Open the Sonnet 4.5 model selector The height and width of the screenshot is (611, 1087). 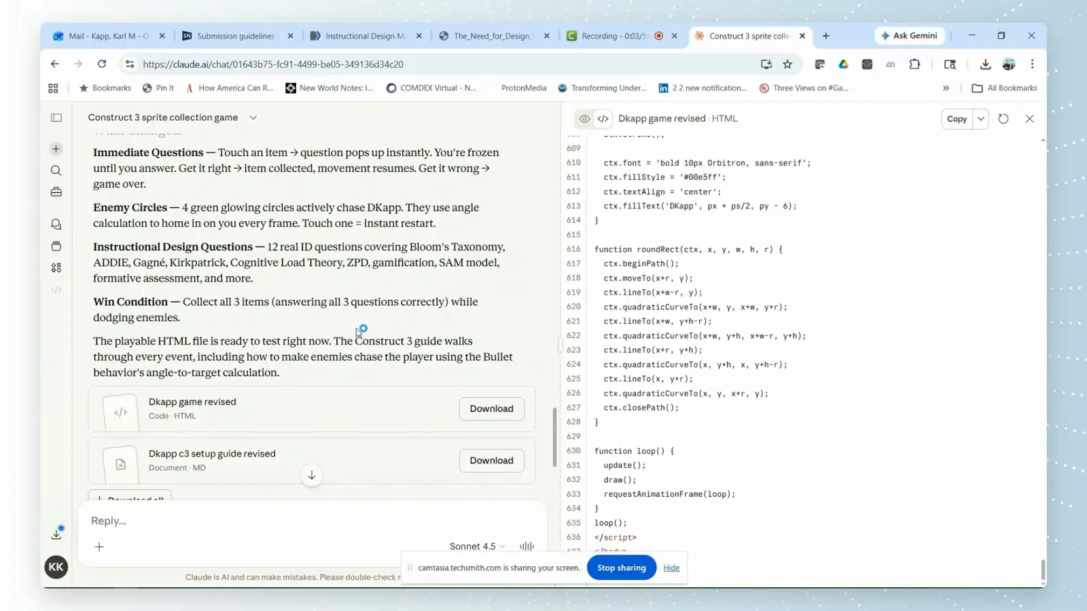(x=477, y=547)
